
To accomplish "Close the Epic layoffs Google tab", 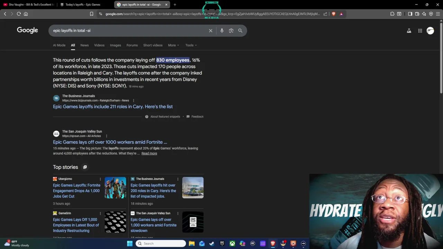I will coord(166,4).
